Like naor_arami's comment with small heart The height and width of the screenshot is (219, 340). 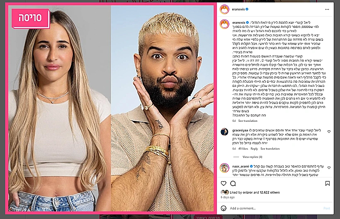pyautogui.click(x=329, y=168)
